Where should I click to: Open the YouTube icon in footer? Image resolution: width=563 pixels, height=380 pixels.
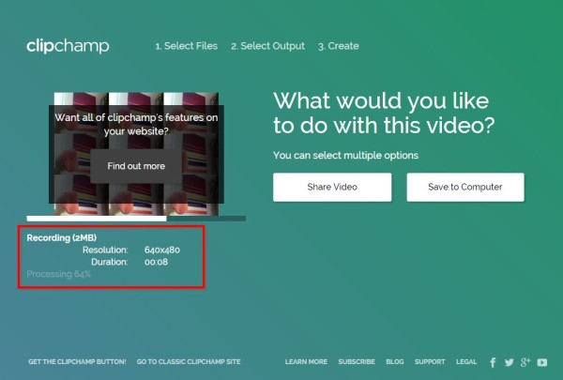pos(542,362)
